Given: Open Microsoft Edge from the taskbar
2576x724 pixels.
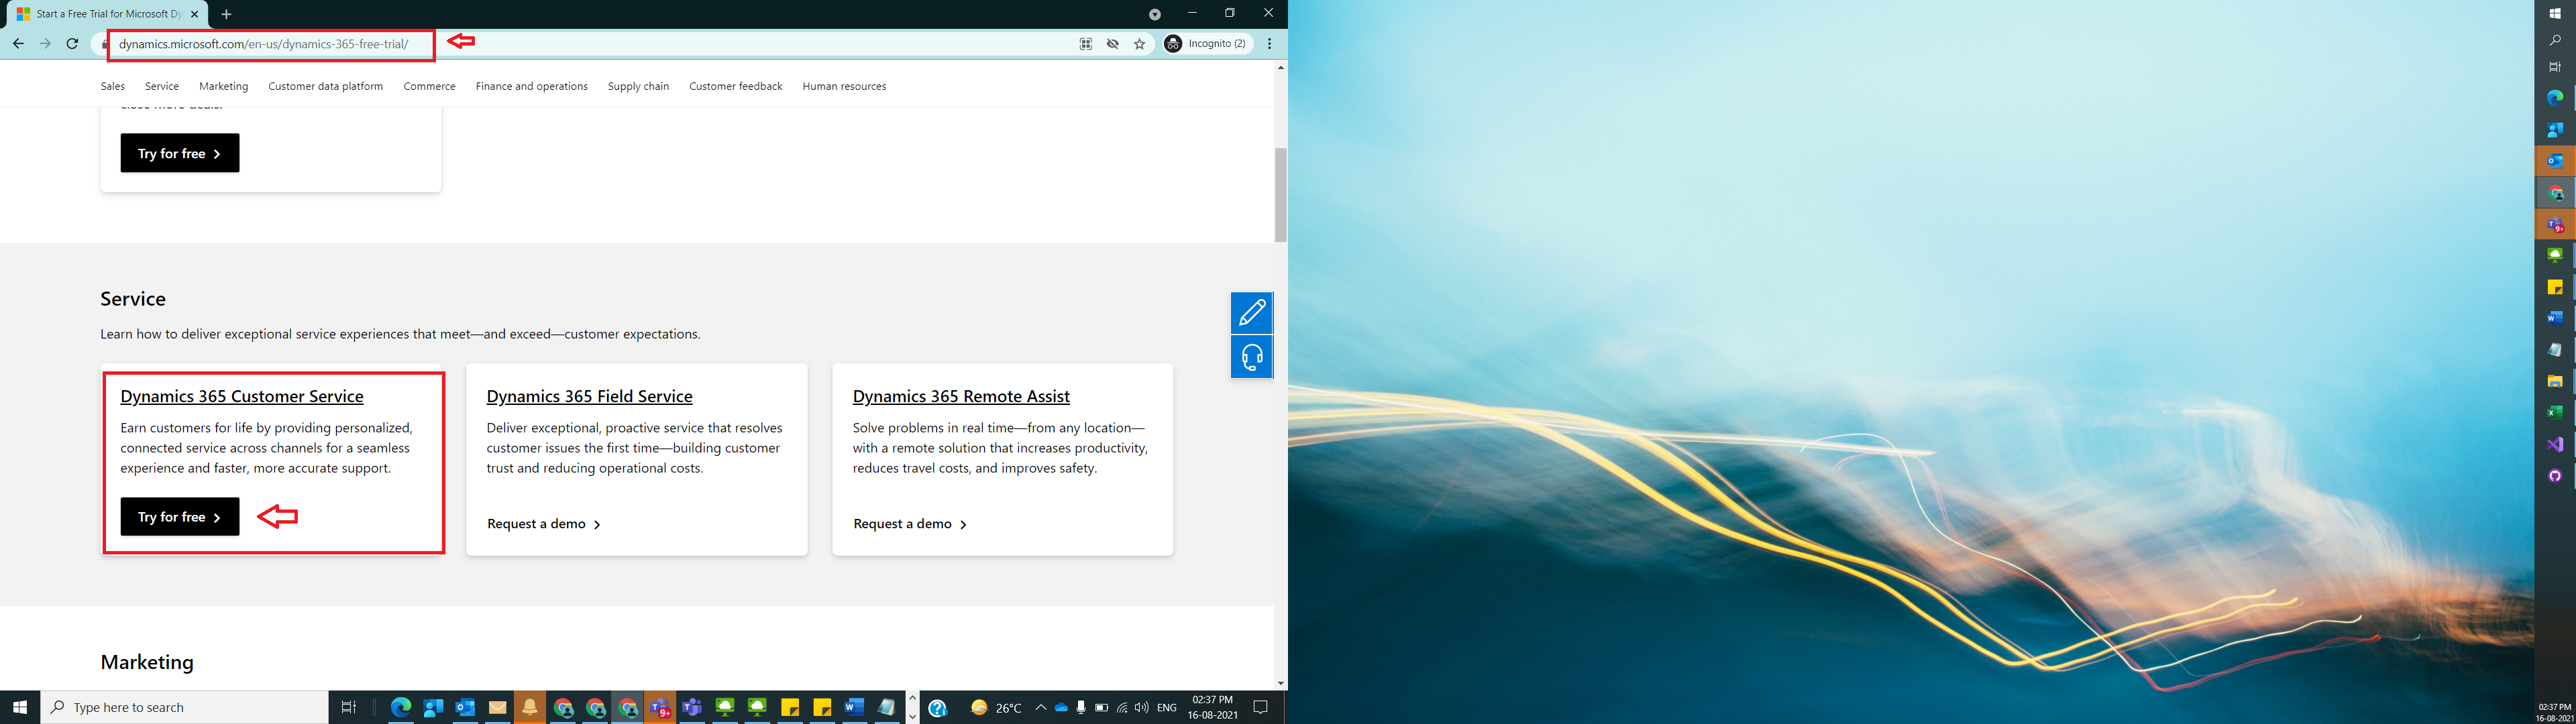Looking at the screenshot, I should (401, 707).
